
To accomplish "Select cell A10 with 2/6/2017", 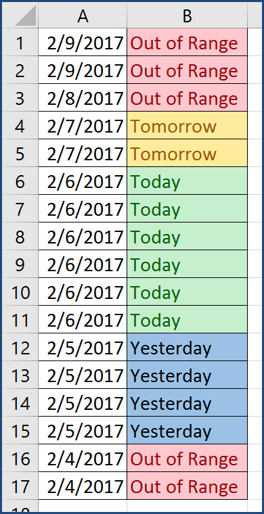I will click(x=83, y=291).
